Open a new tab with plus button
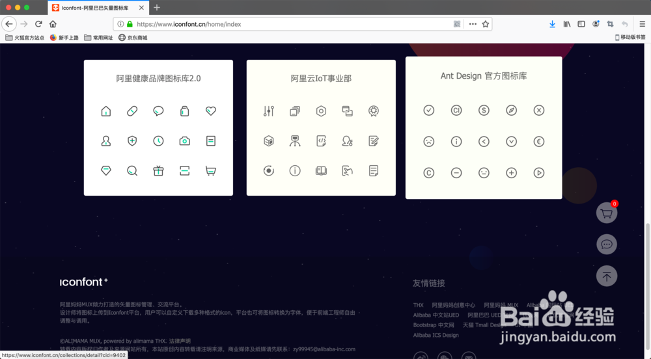 156,7
